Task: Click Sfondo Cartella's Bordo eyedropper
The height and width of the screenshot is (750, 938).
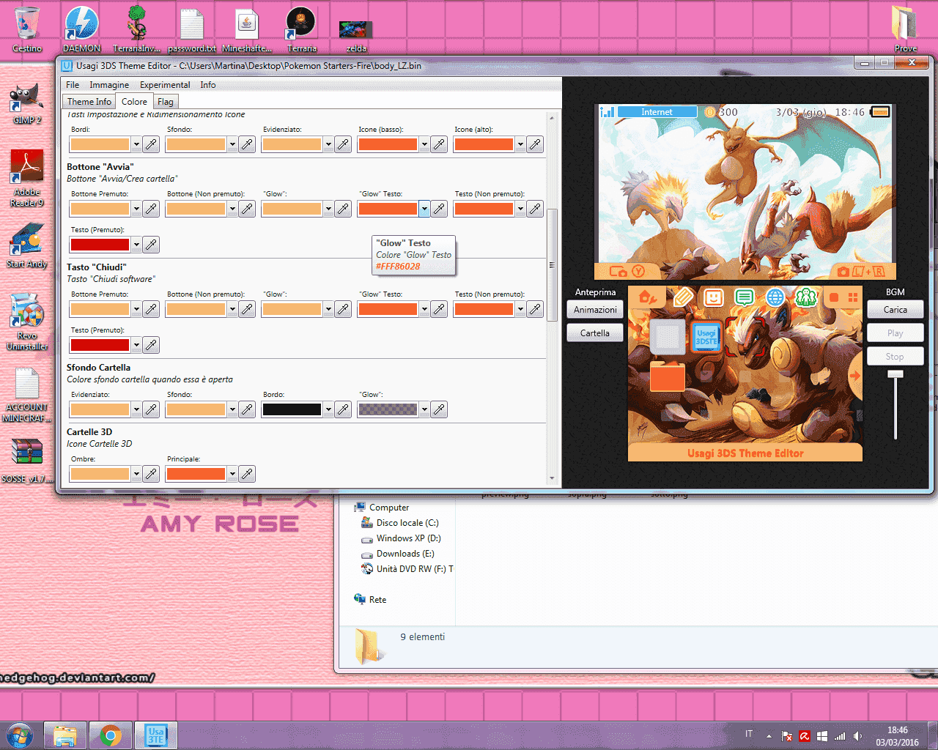Action: 343,409
